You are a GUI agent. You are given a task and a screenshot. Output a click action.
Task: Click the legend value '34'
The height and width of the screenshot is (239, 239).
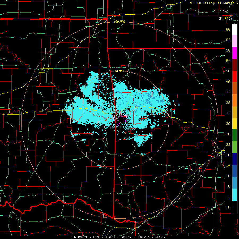[x=228, y=113]
